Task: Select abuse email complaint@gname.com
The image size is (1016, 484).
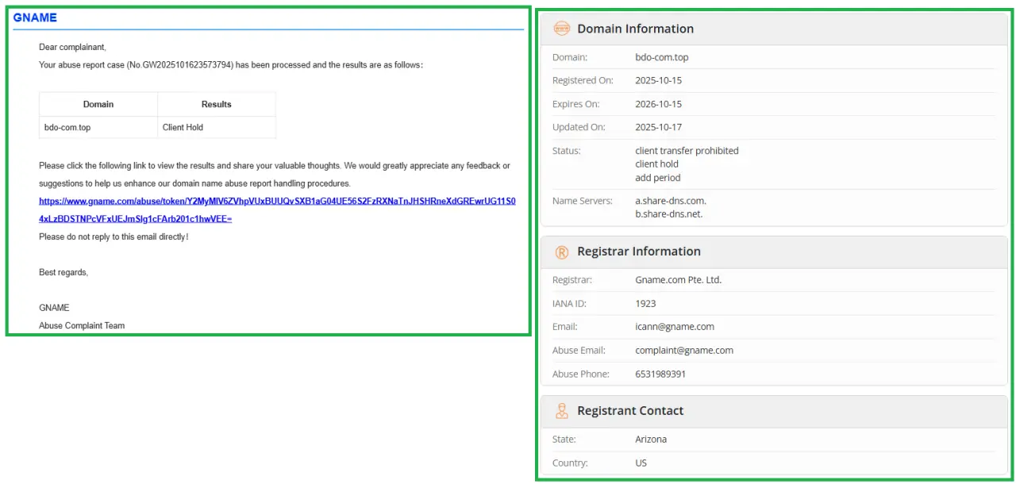Action: pyautogui.click(x=684, y=351)
